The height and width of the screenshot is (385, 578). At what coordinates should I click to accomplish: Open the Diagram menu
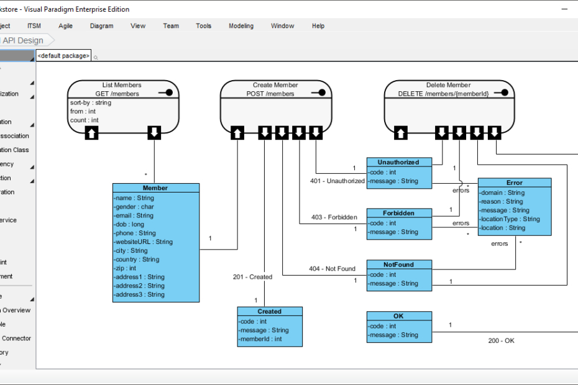101,25
